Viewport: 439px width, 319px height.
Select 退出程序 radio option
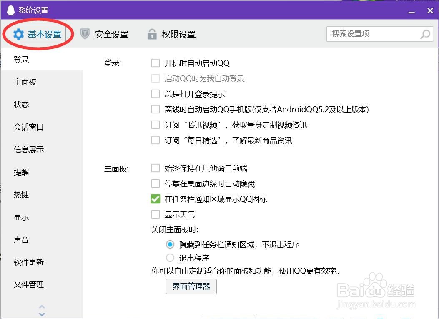[170, 258]
